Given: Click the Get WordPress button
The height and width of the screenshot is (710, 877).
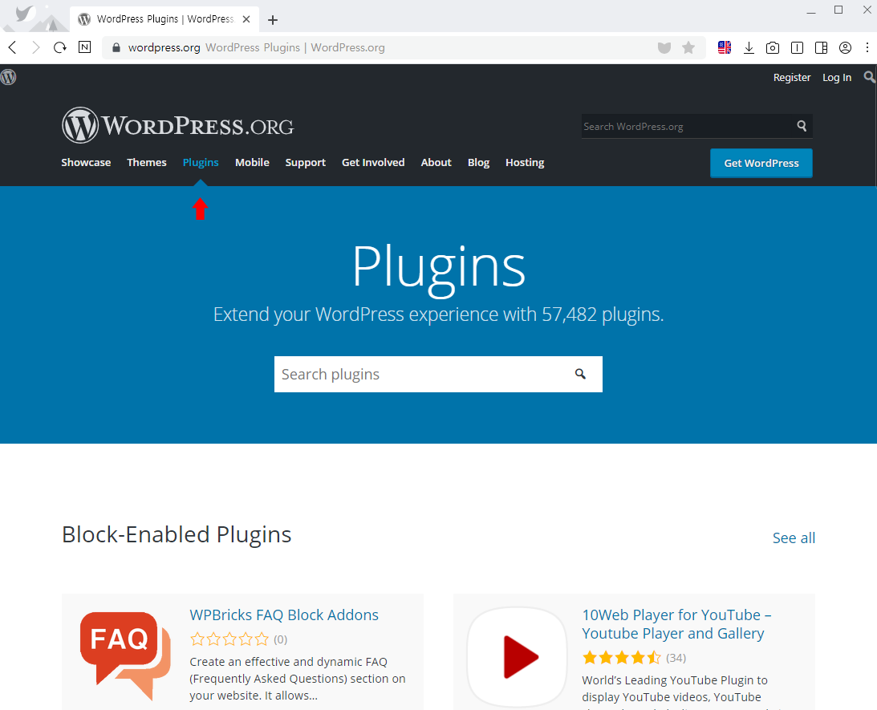Looking at the screenshot, I should coord(761,163).
